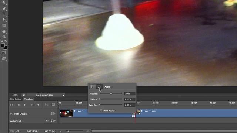This screenshot has height=133, width=237.
Task: Split clip at playhead with scissors
Action: point(46,105)
